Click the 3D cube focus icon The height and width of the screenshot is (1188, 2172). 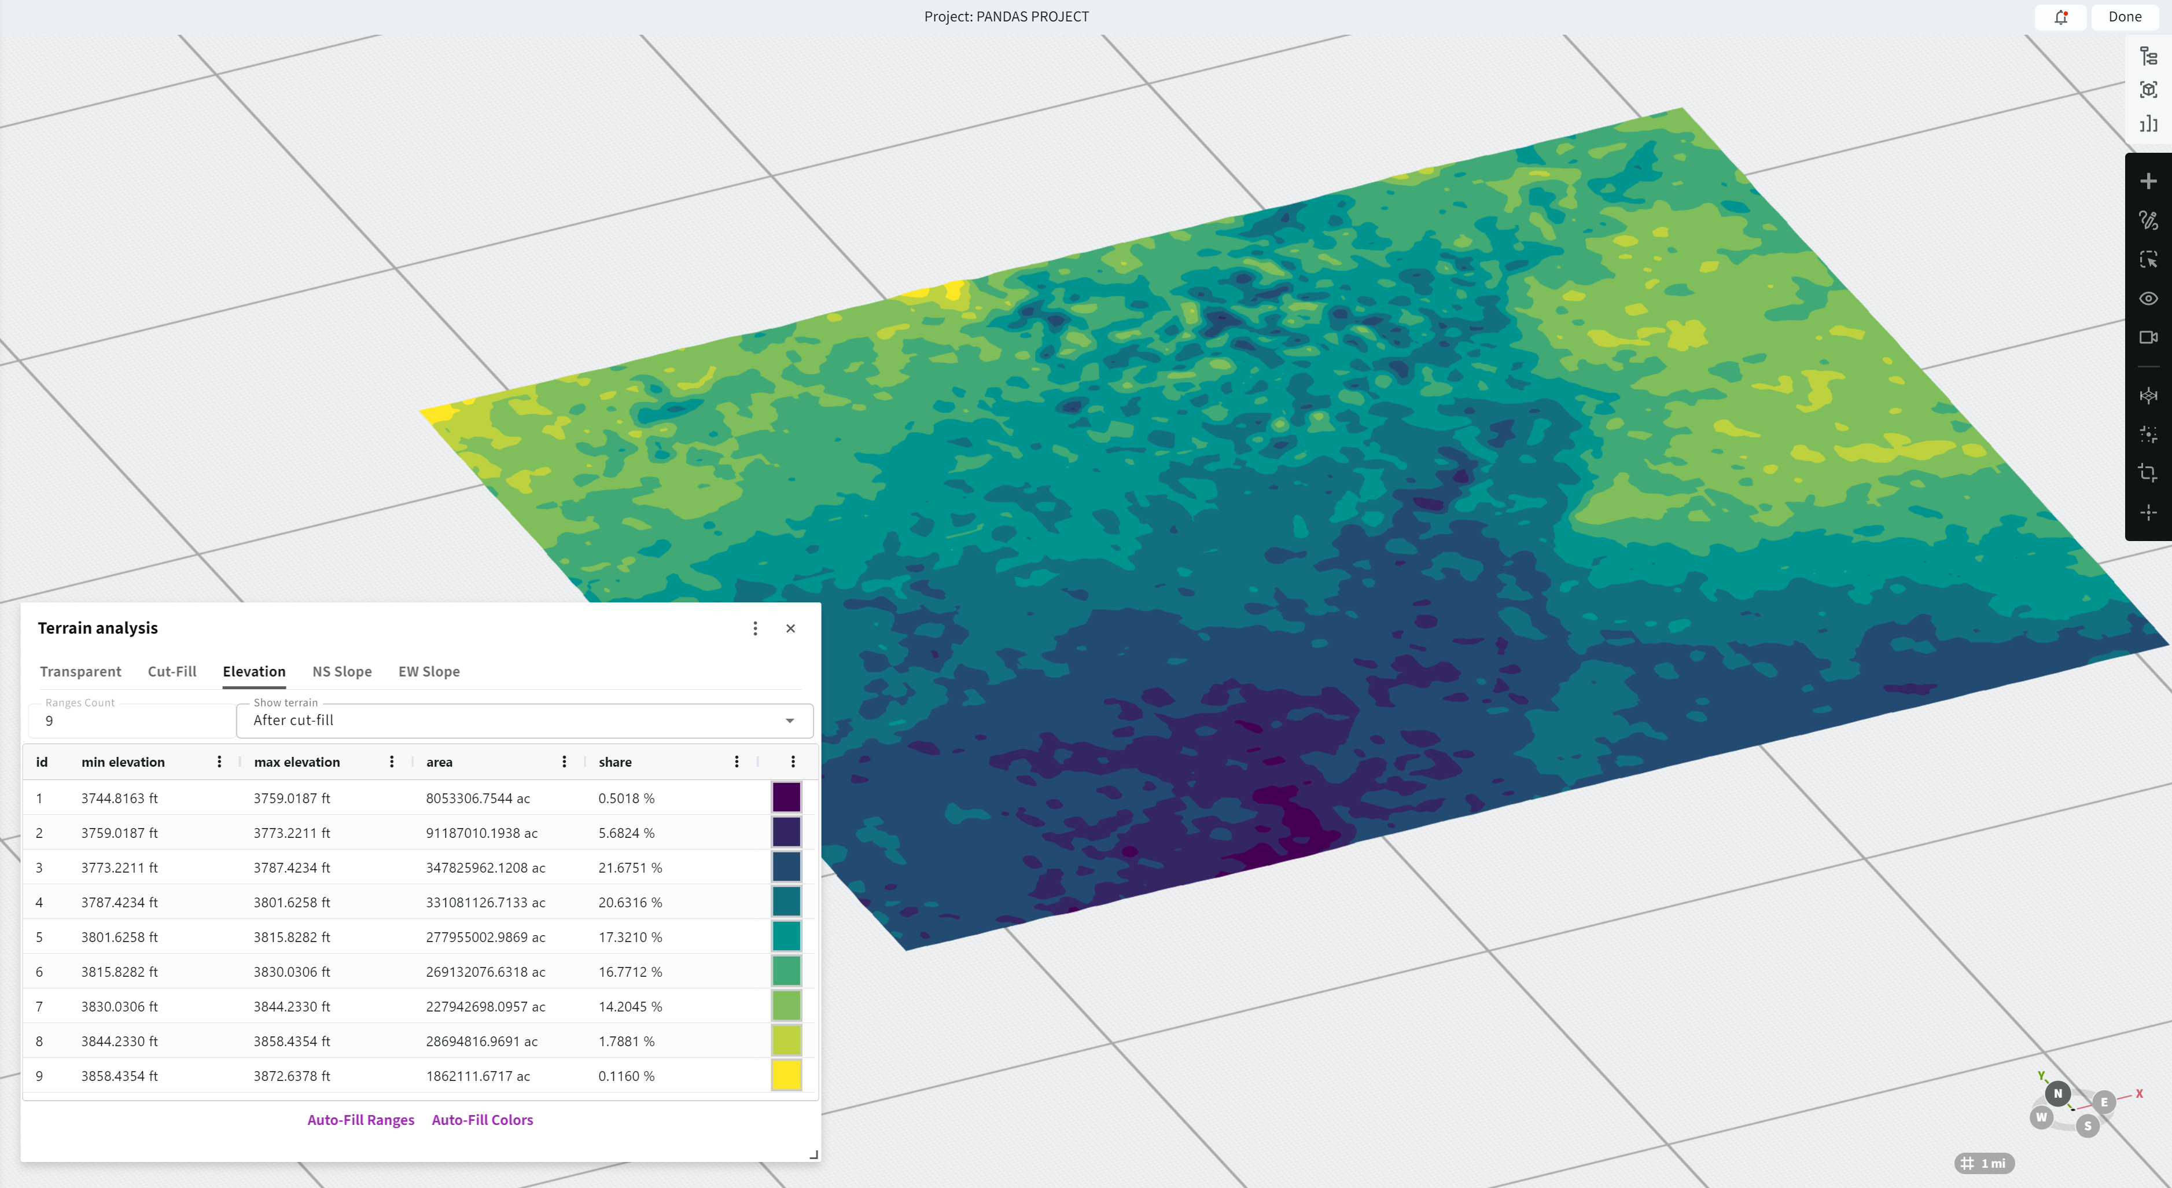coord(2148,90)
